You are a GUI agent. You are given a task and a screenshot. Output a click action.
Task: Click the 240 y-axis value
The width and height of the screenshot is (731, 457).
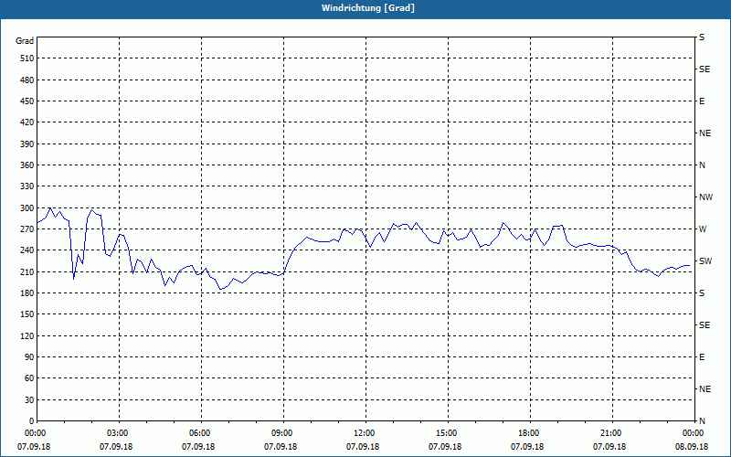(27, 250)
